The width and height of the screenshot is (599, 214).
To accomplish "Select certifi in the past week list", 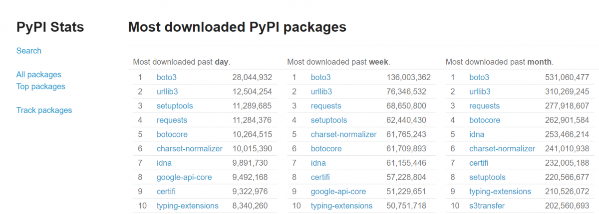I will (x=320, y=177).
